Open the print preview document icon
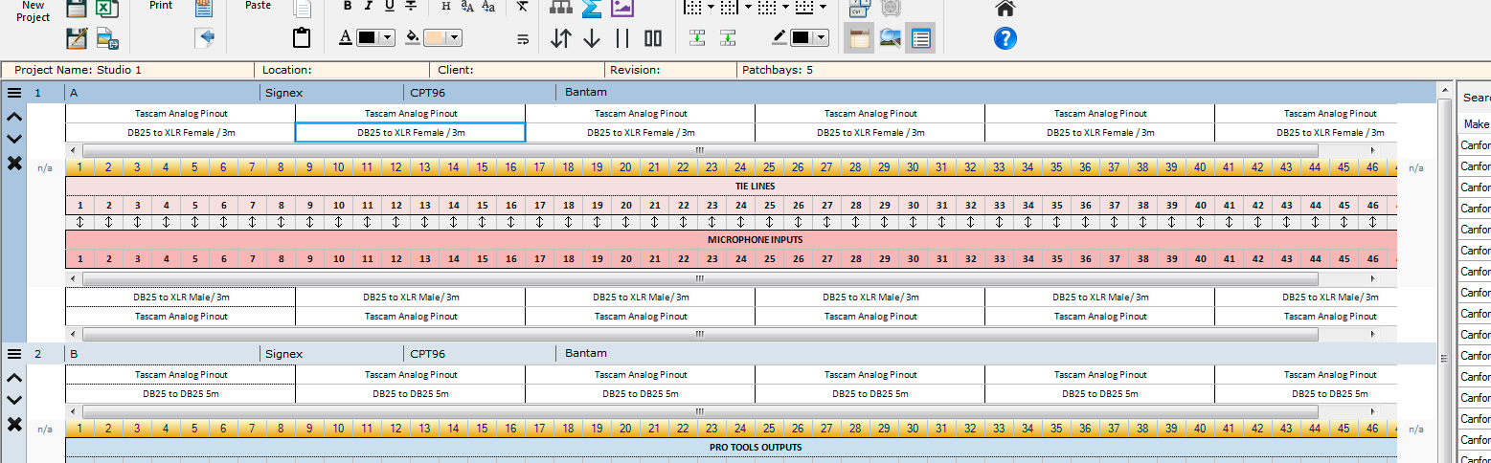 pos(203,8)
